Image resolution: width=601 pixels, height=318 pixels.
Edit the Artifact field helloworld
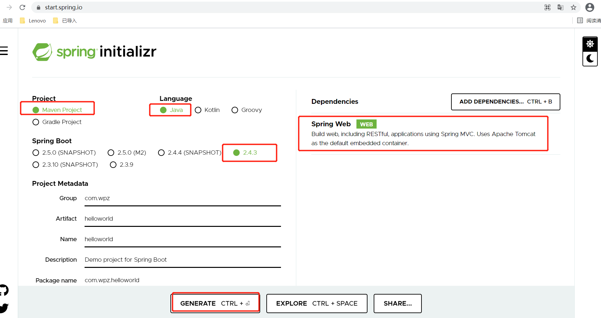click(183, 219)
